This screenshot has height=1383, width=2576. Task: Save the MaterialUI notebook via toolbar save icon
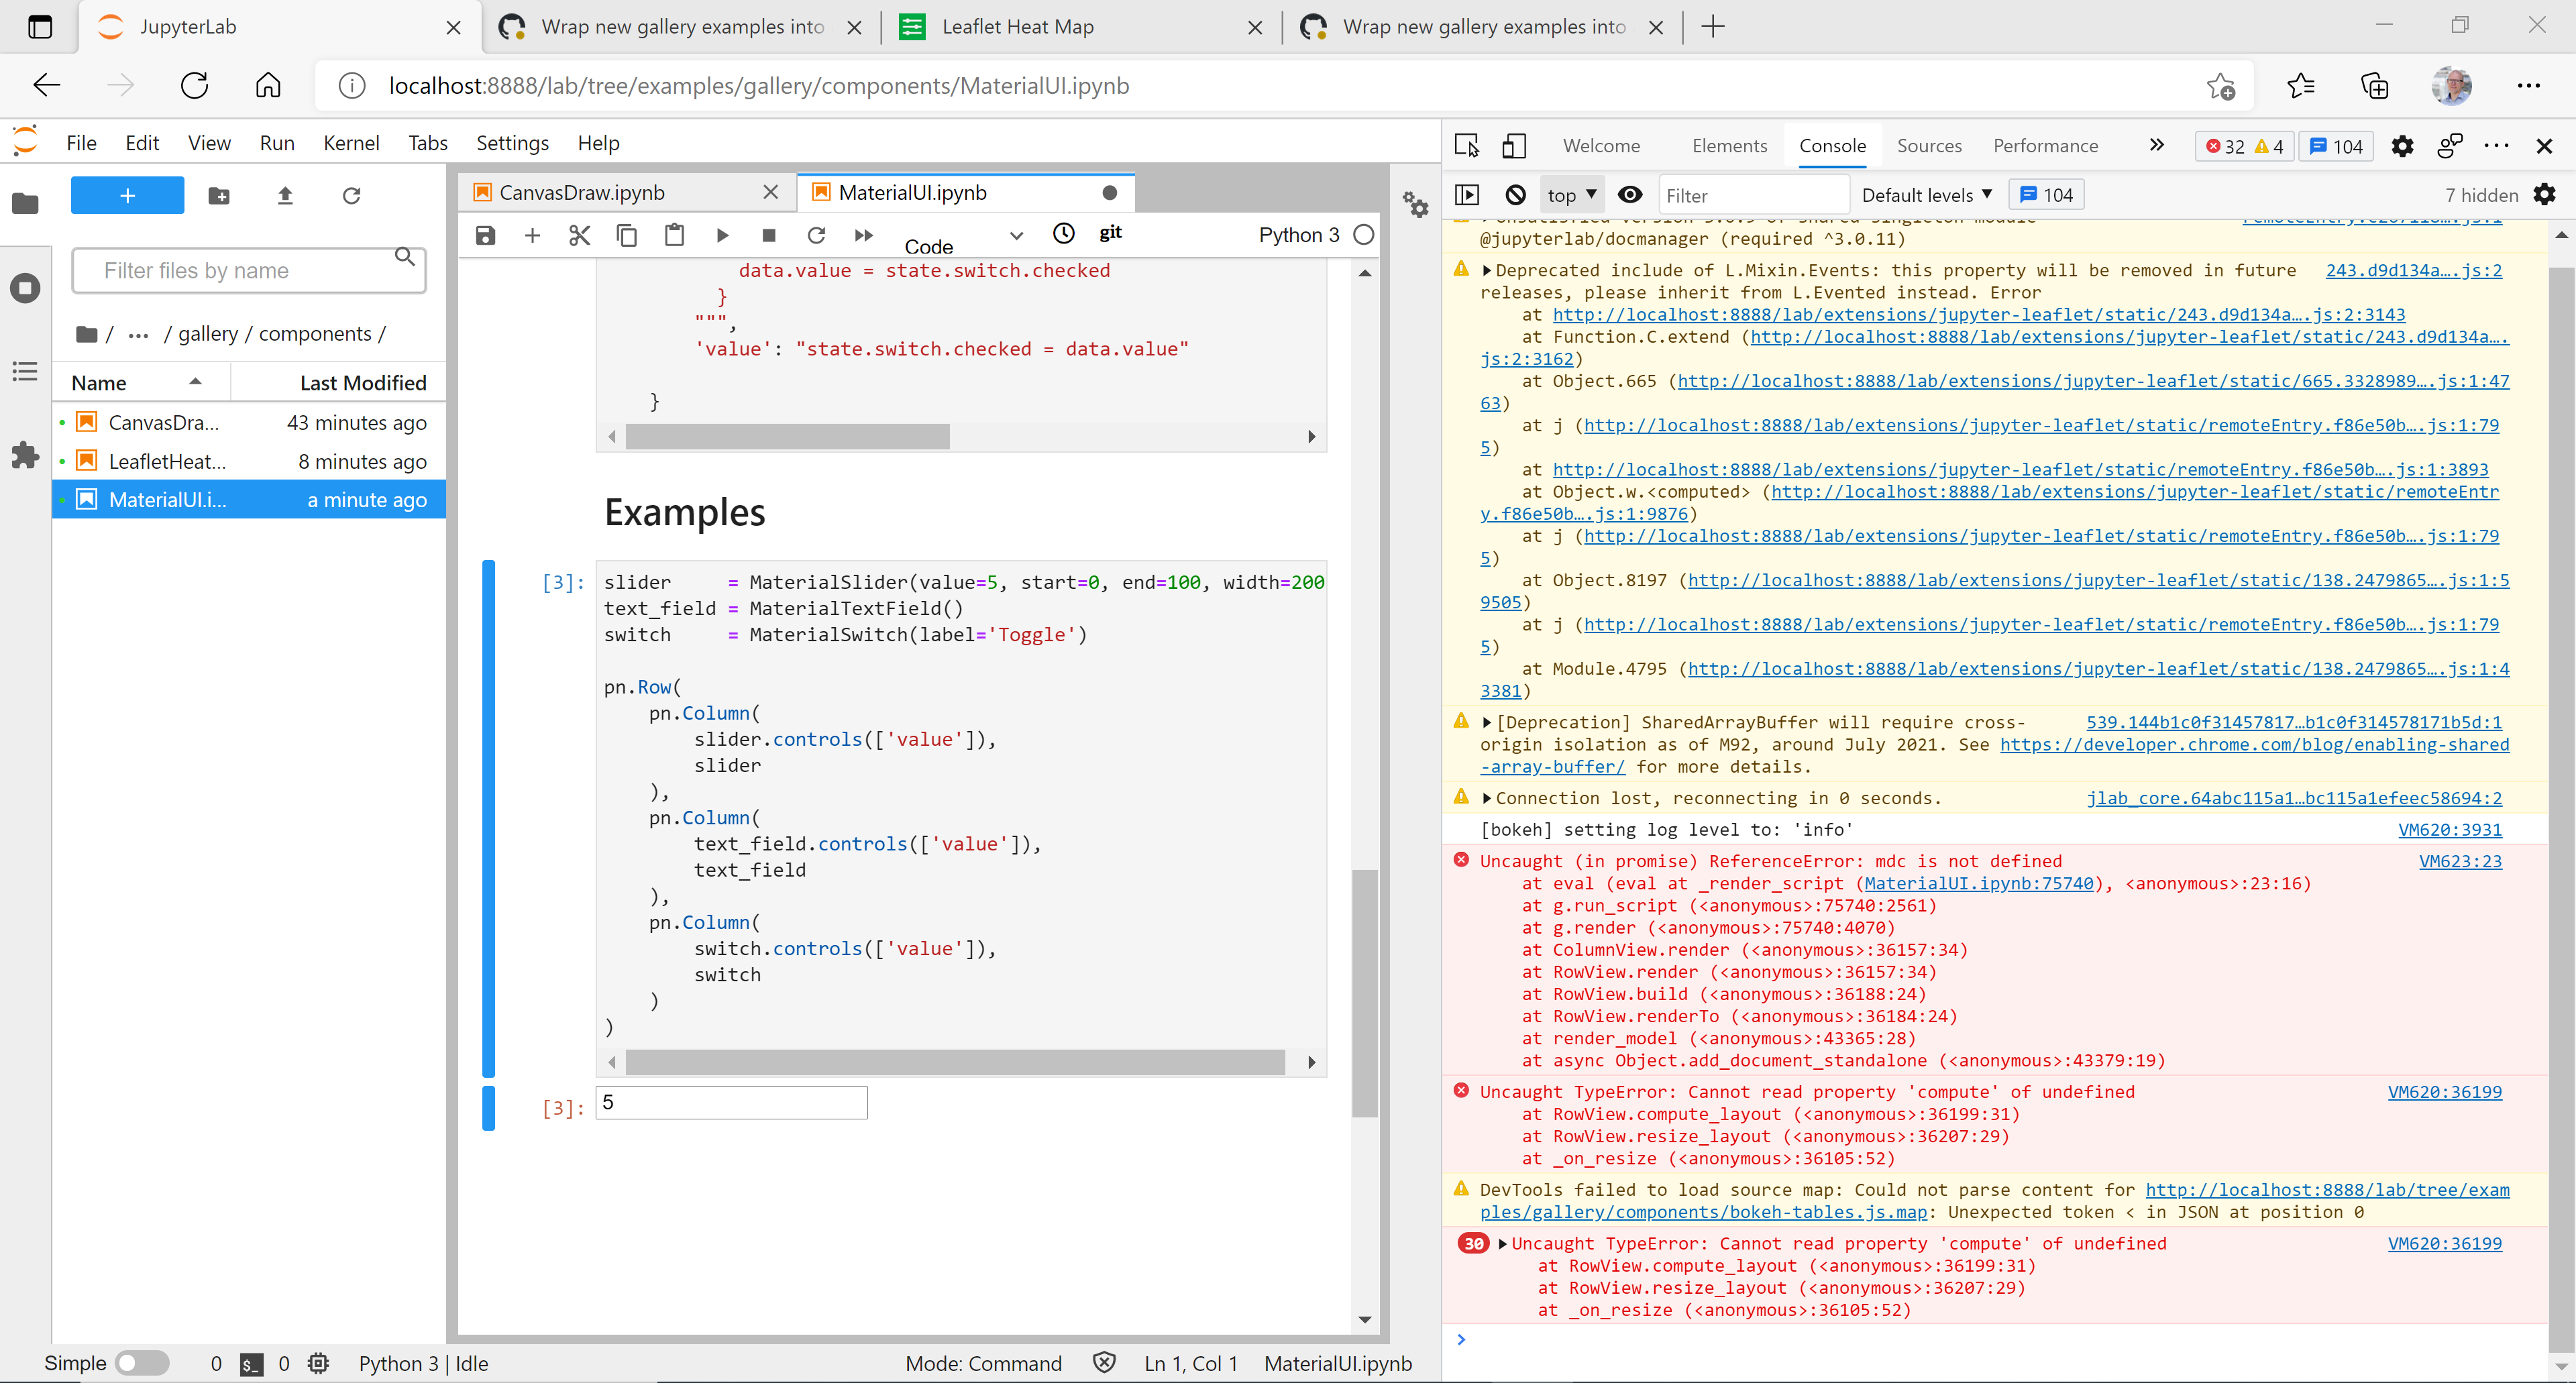485,235
